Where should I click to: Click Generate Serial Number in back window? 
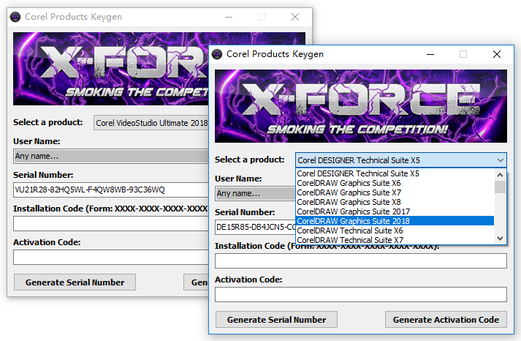pos(75,282)
